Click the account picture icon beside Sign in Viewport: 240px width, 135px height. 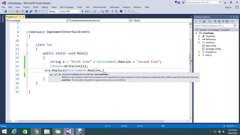237,7
